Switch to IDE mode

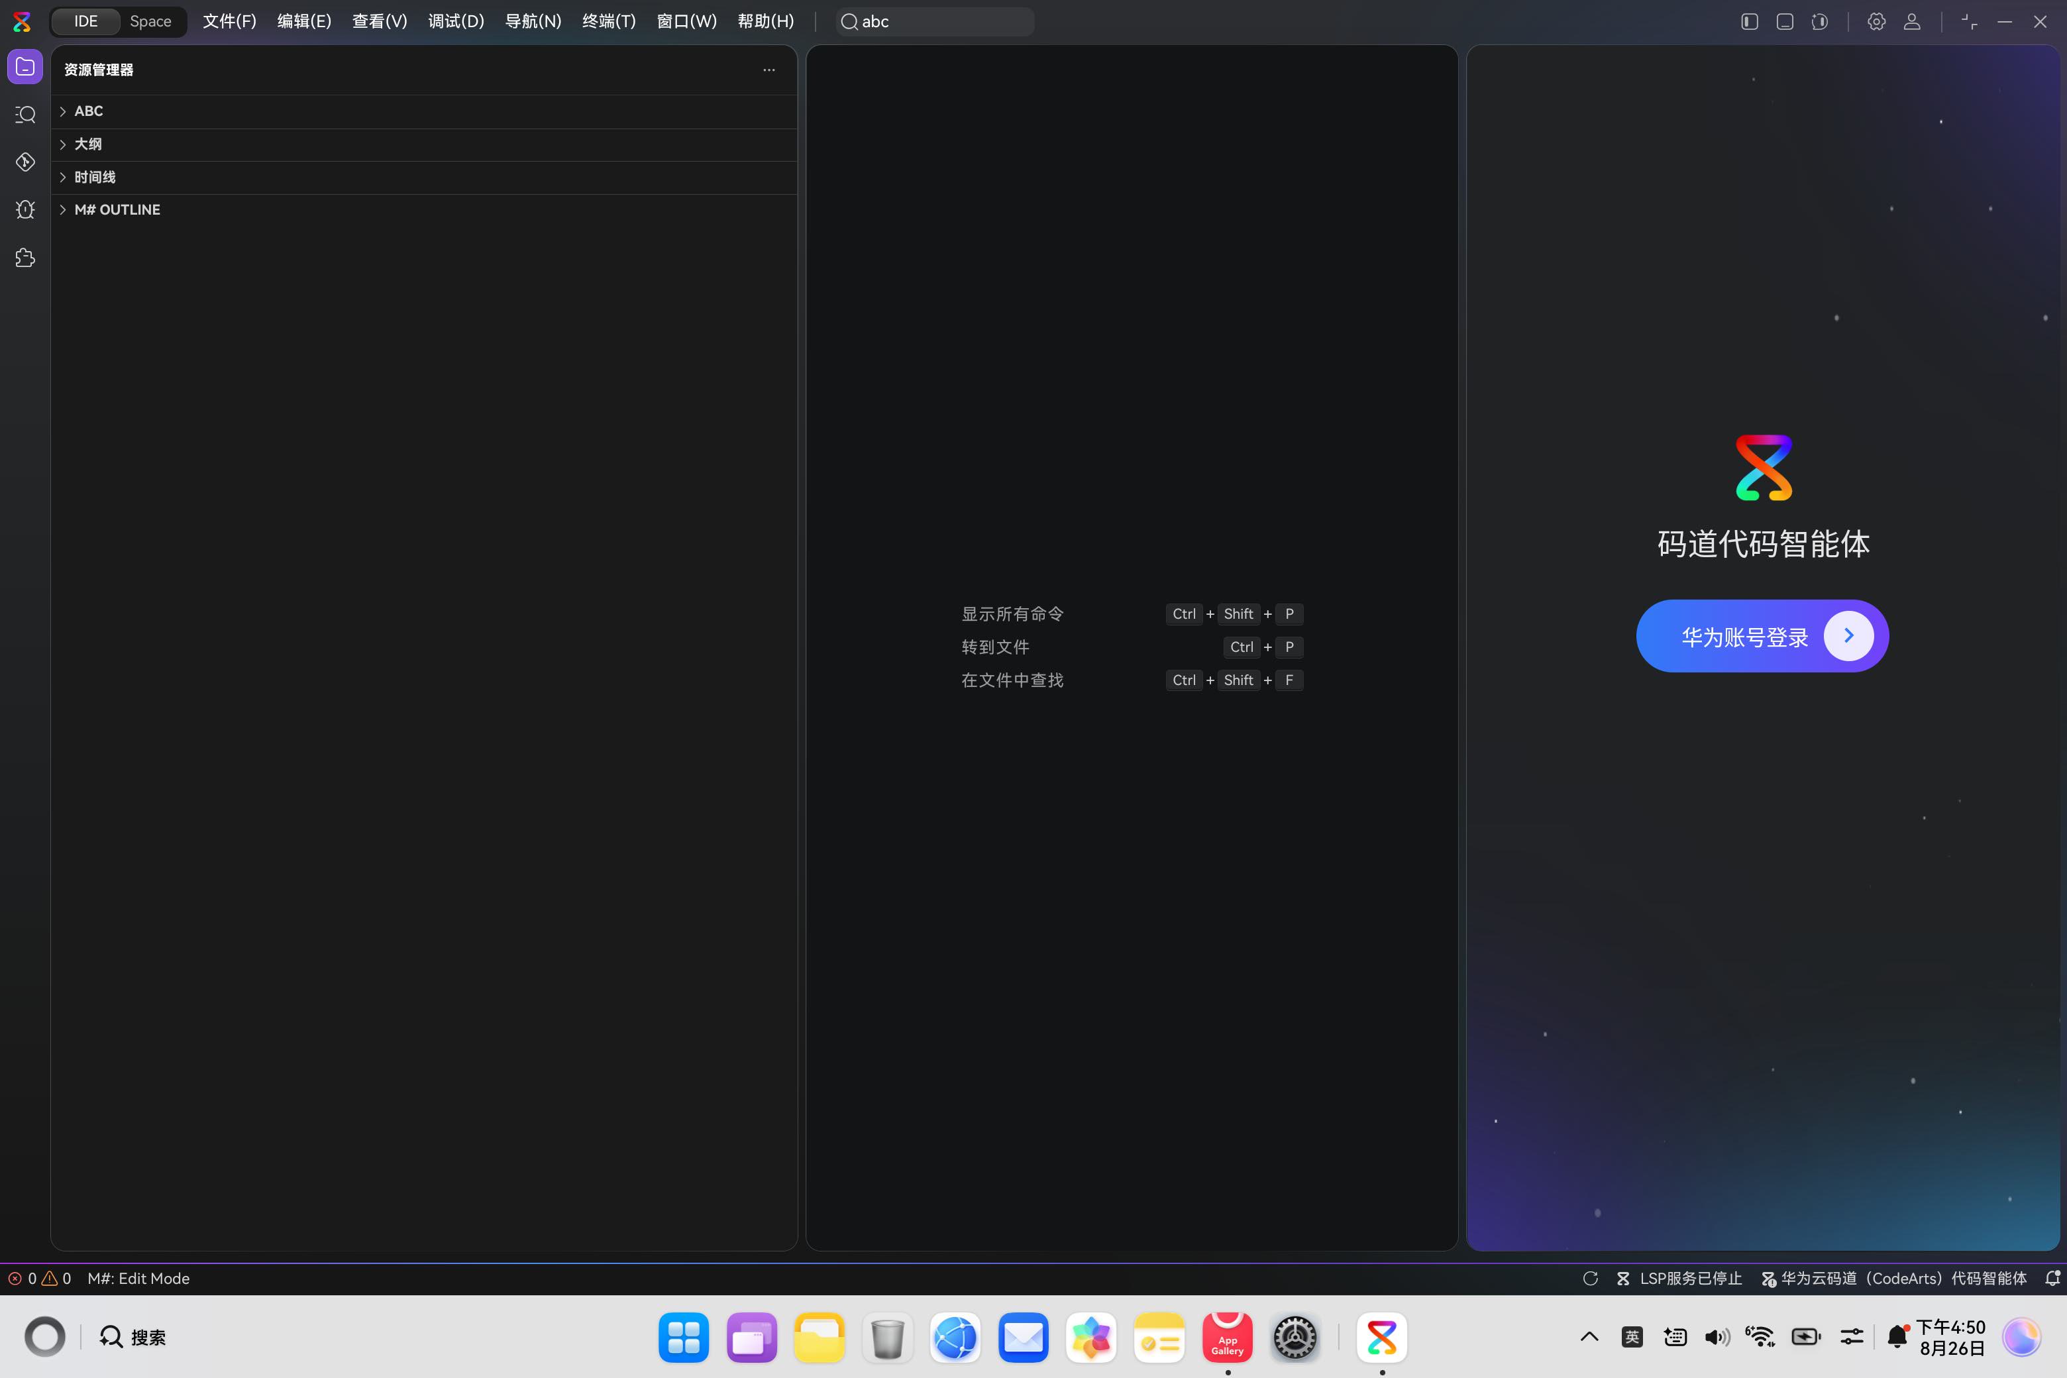click(86, 21)
